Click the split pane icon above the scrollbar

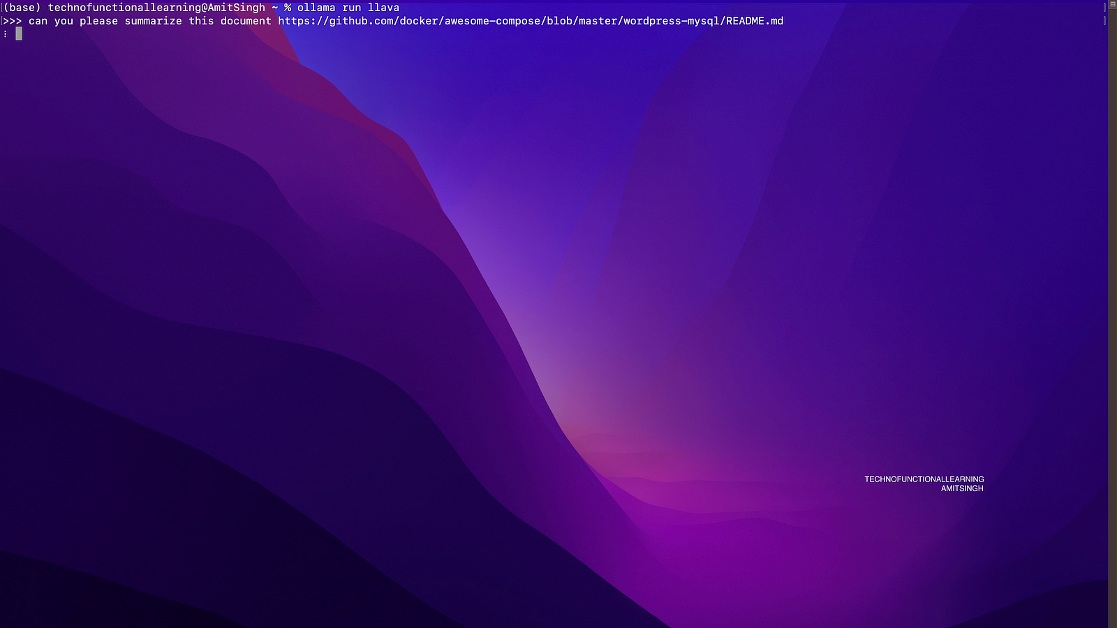pos(1112,4)
